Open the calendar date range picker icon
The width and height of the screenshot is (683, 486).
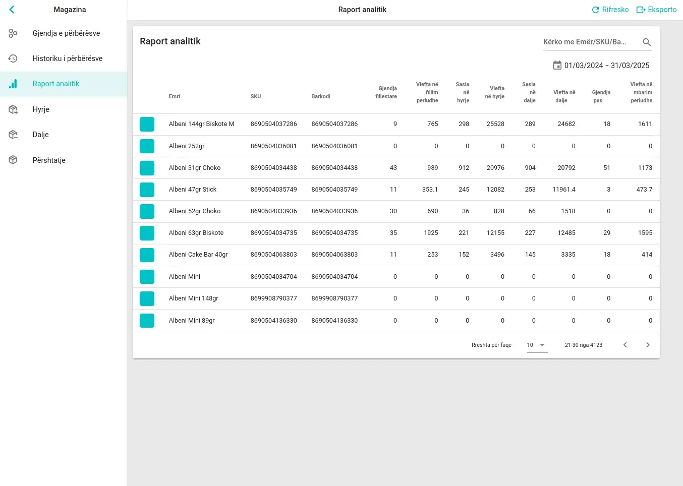tap(557, 66)
